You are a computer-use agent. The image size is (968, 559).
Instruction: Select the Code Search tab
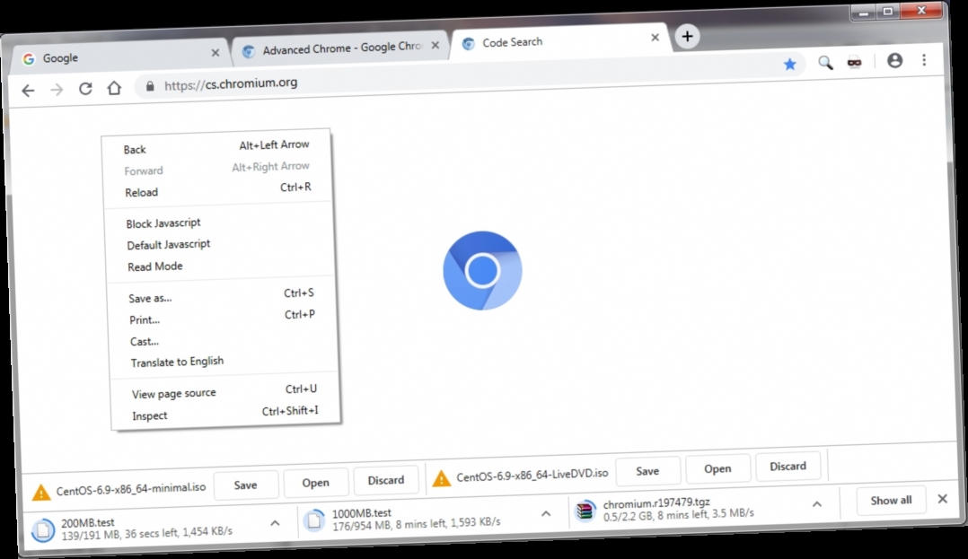coord(560,40)
